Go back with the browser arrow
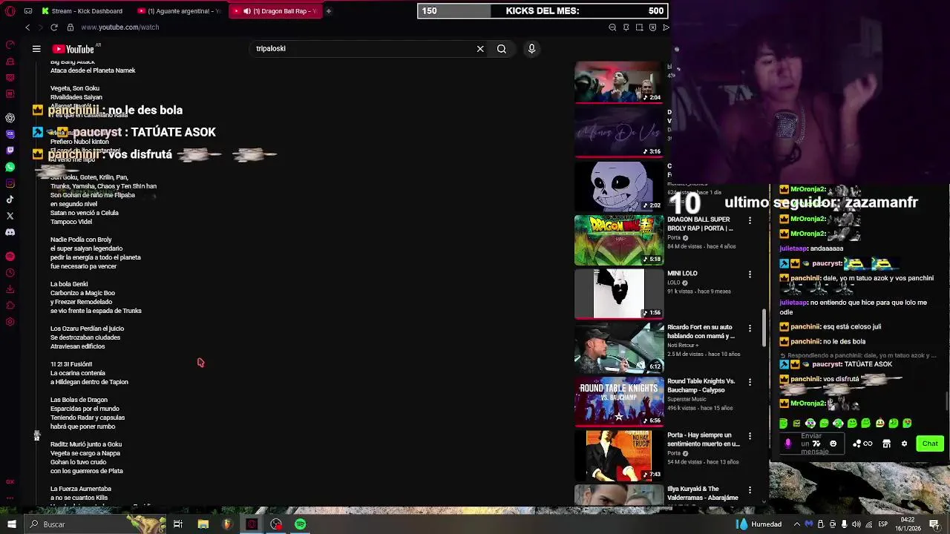The height and width of the screenshot is (534, 950). click(27, 27)
